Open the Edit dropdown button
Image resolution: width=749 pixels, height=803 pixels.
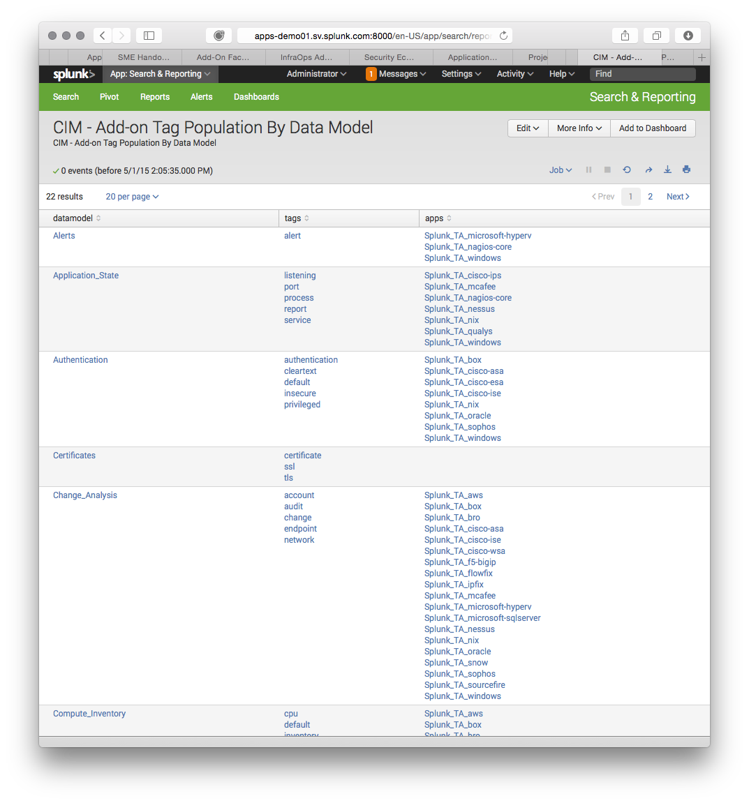[528, 128]
